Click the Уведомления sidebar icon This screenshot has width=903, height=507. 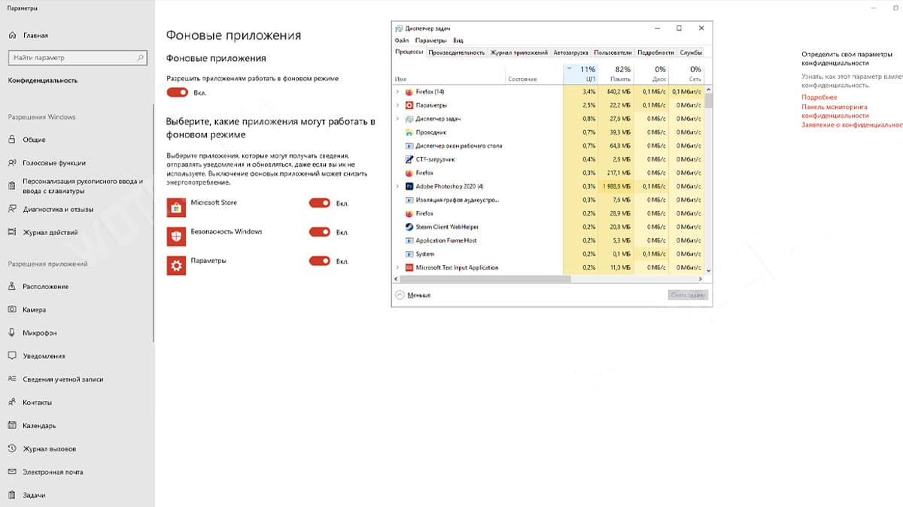click(12, 356)
